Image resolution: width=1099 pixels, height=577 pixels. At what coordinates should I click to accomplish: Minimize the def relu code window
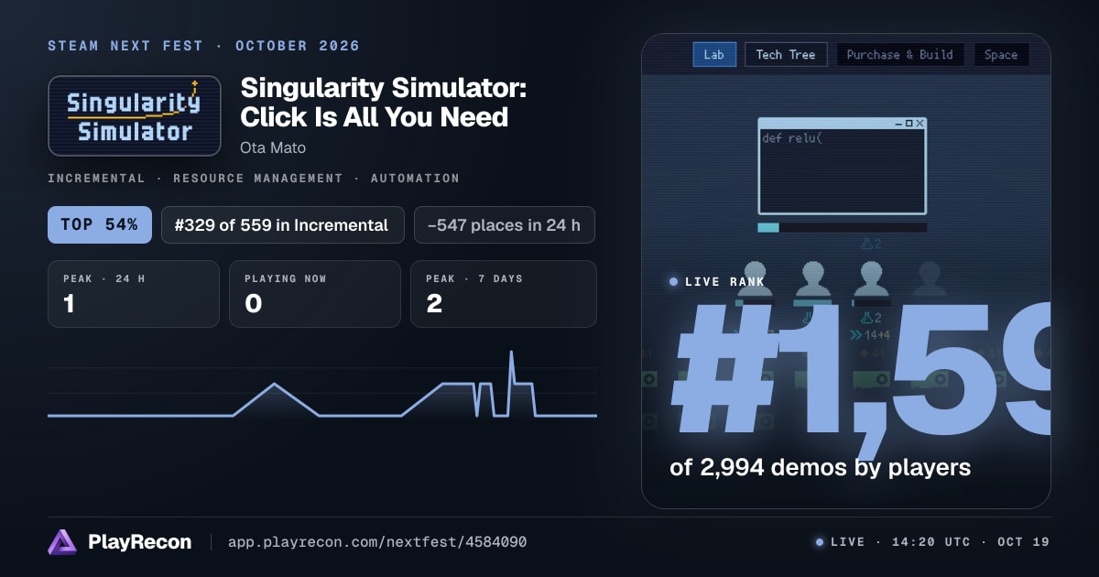(898, 124)
